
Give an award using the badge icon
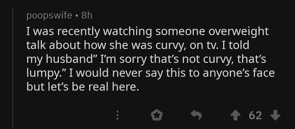click(157, 115)
